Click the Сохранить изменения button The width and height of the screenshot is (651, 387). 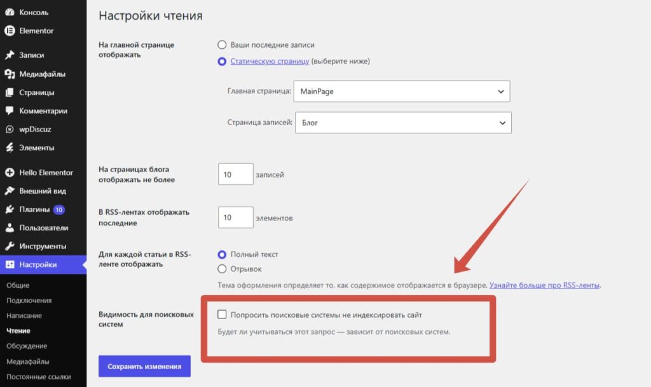pos(144,366)
